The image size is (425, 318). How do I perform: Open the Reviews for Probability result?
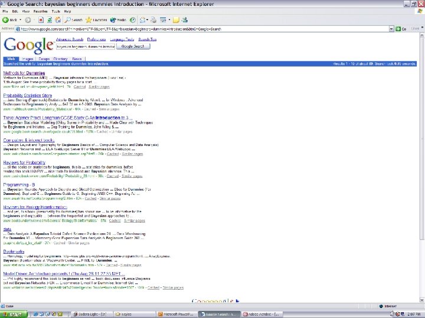click(x=24, y=163)
